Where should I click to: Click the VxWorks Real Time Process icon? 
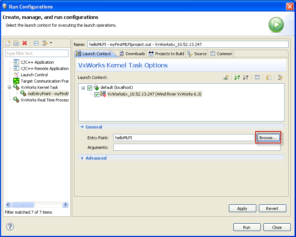(16, 100)
